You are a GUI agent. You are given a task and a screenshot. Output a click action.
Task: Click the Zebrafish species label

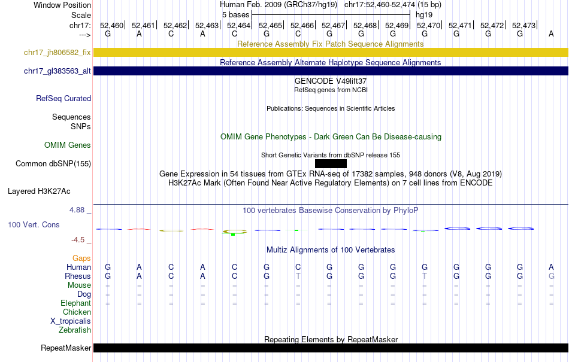pyautogui.click(x=75, y=330)
